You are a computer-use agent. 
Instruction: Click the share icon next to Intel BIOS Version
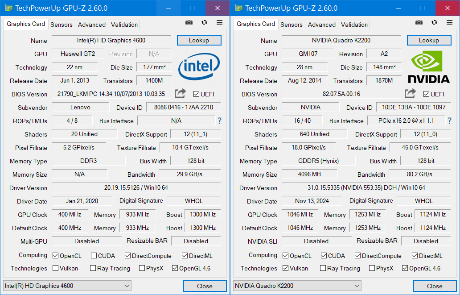coord(180,93)
